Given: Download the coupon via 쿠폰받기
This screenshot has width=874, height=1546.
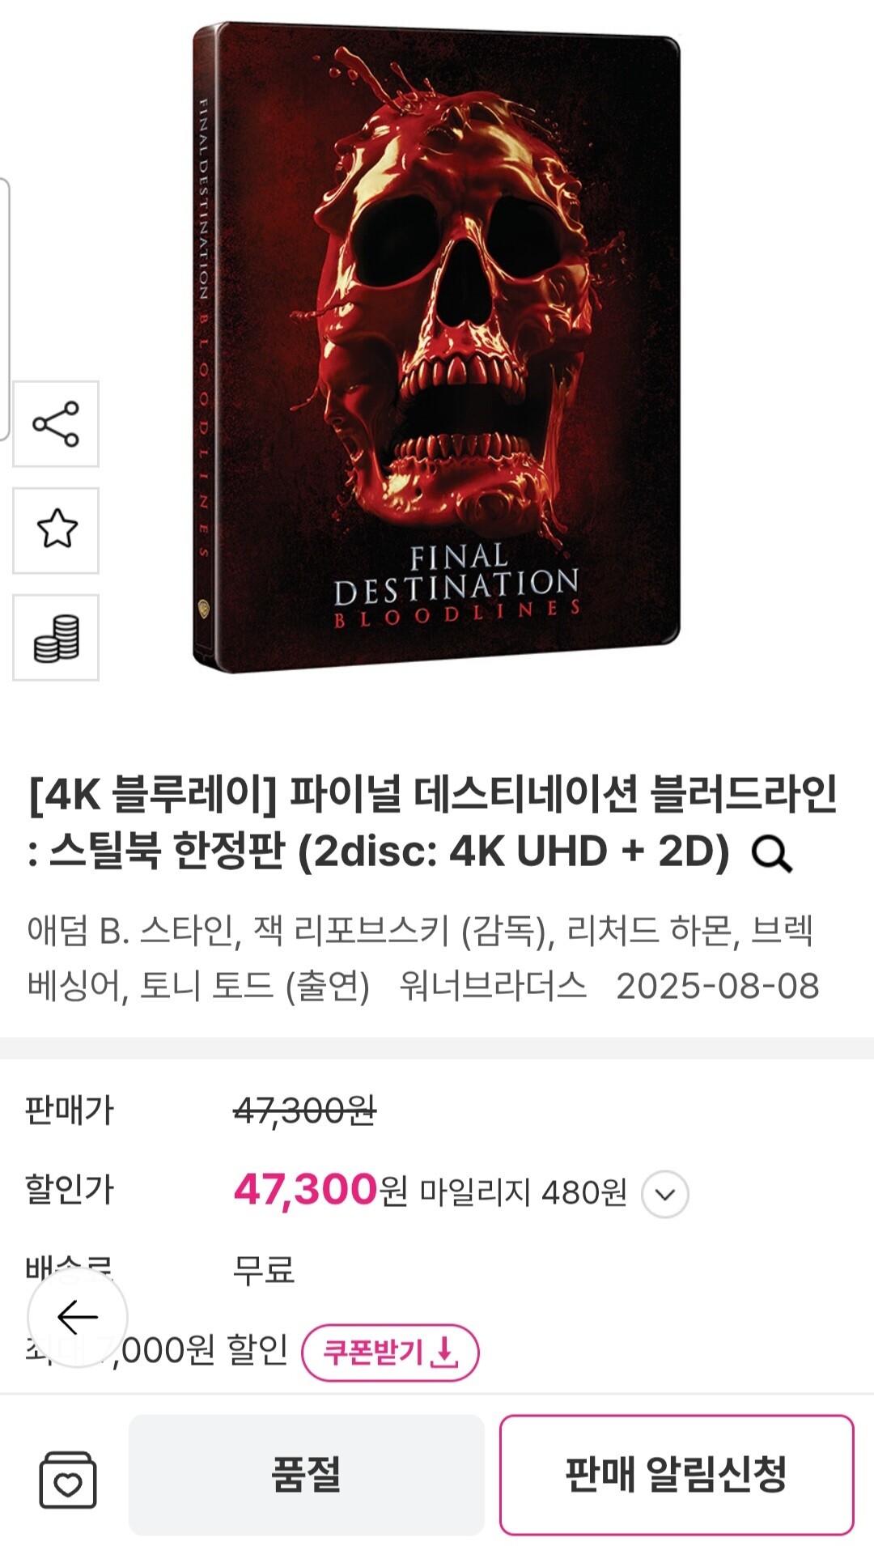Looking at the screenshot, I should click(390, 1352).
